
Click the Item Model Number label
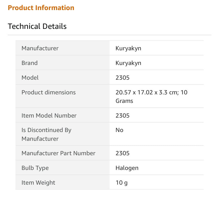pyautogui.click(x=49, y=116)
